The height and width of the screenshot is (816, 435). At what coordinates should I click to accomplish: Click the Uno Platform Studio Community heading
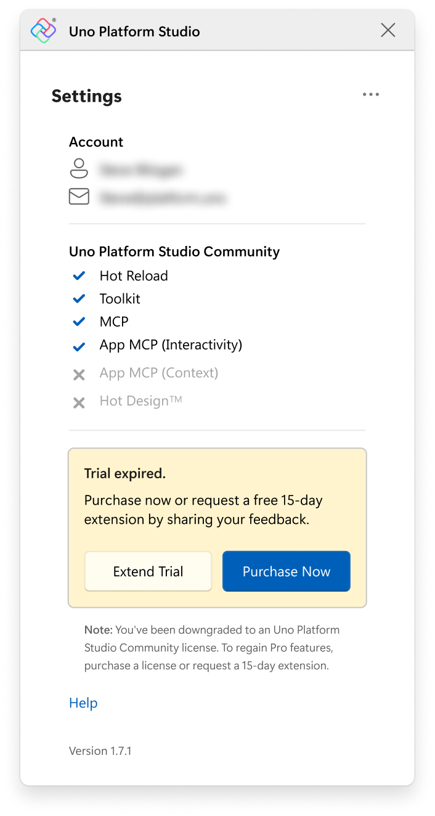pyautogui.click(x=174, y=251)
